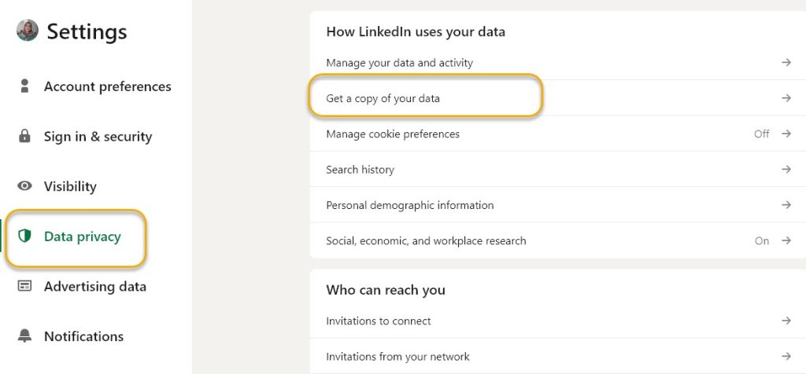Open the Advertising data section
Image resolution: width=806 pixels, height=374 pixels.
click(x=94, y=287)
